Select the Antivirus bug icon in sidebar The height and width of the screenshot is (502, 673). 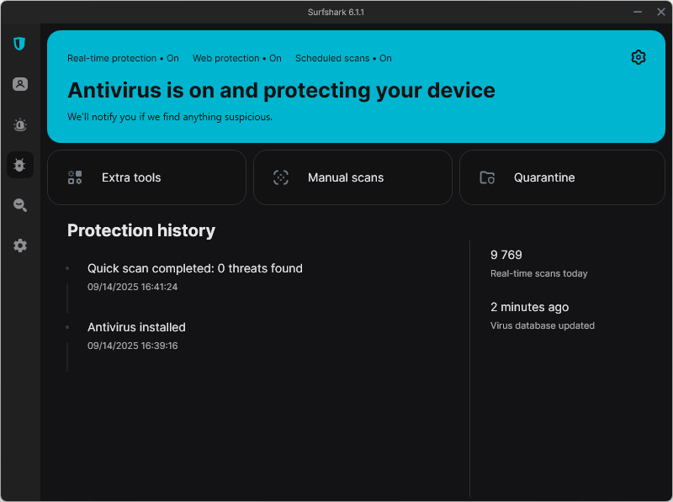tap(20, 165)
